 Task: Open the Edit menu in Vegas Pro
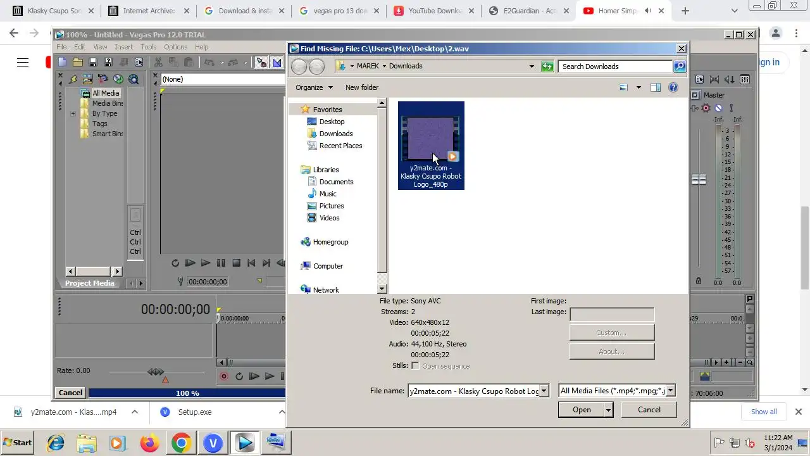(x=80, y=47)
